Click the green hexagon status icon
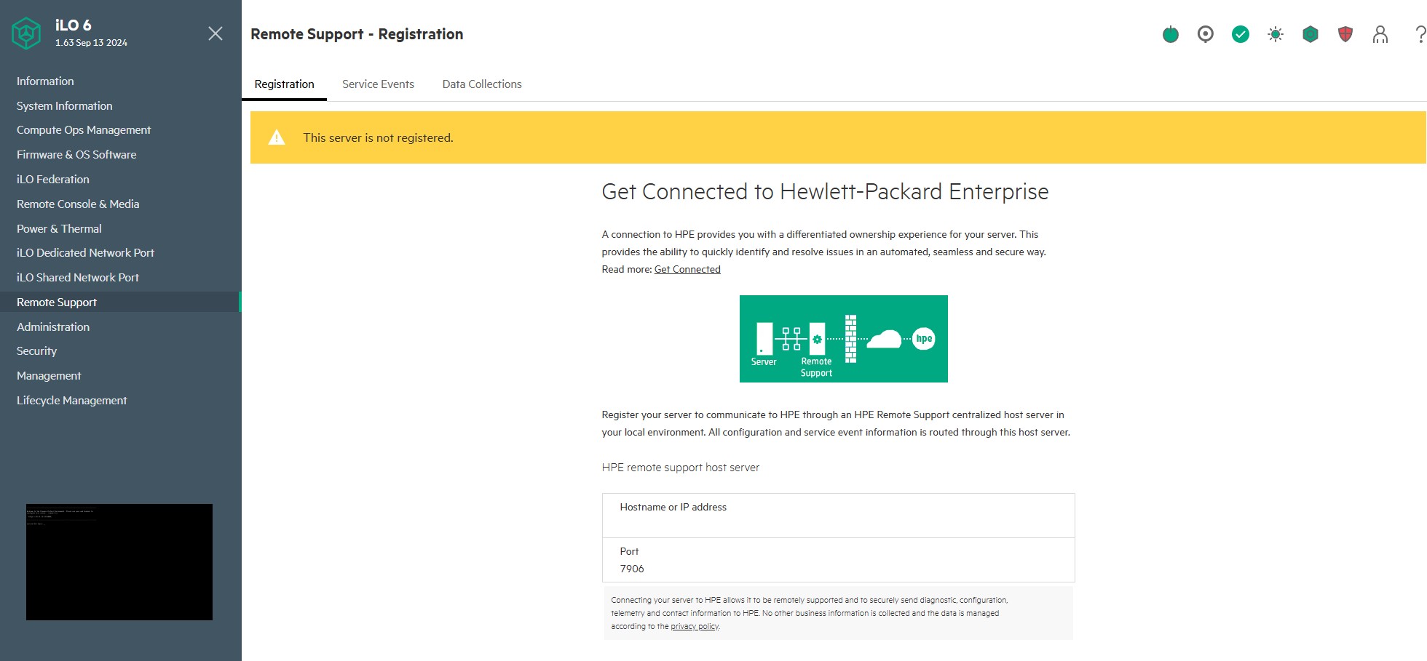Viewport: 1427px width, 661px height. (1311, 34)
